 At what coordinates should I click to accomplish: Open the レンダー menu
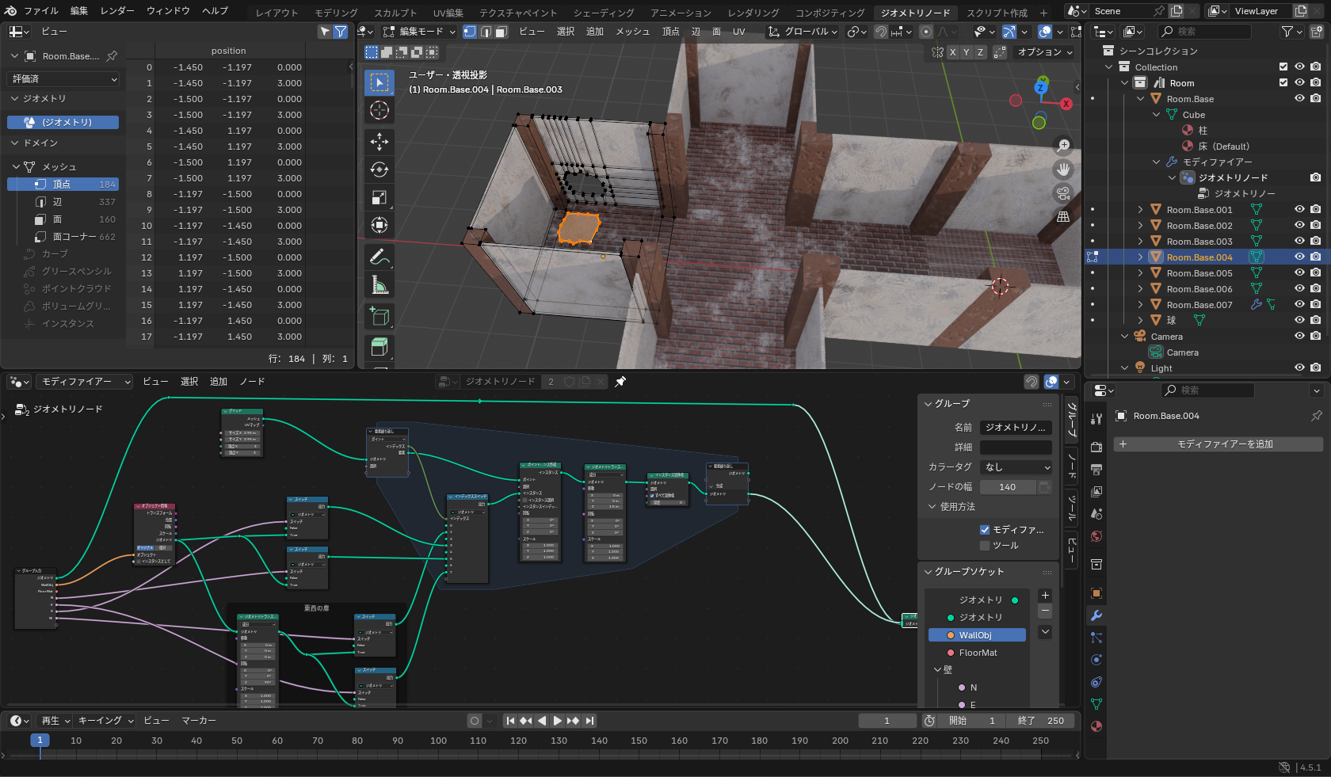117,11
